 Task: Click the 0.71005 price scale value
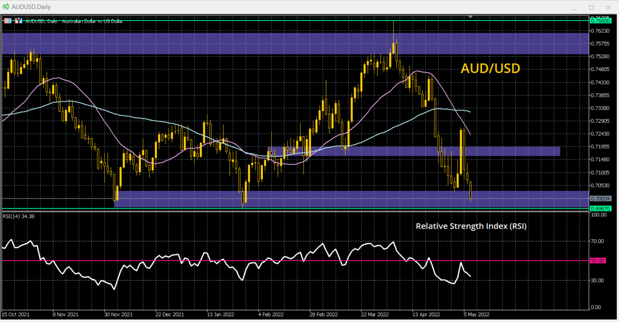point(600,172)
